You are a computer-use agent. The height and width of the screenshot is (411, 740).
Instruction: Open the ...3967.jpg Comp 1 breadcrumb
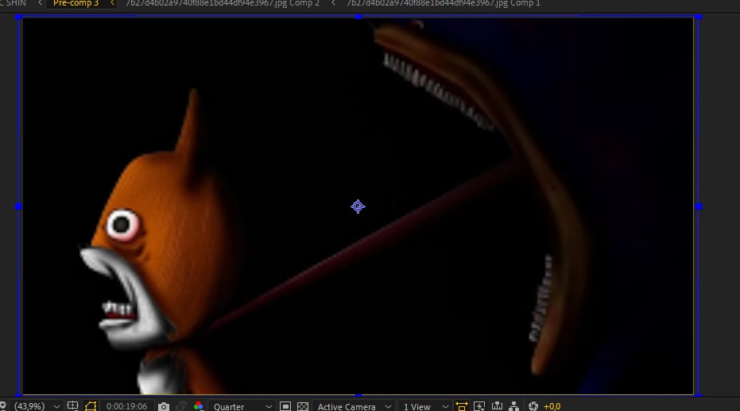click(x=444, y=3)
